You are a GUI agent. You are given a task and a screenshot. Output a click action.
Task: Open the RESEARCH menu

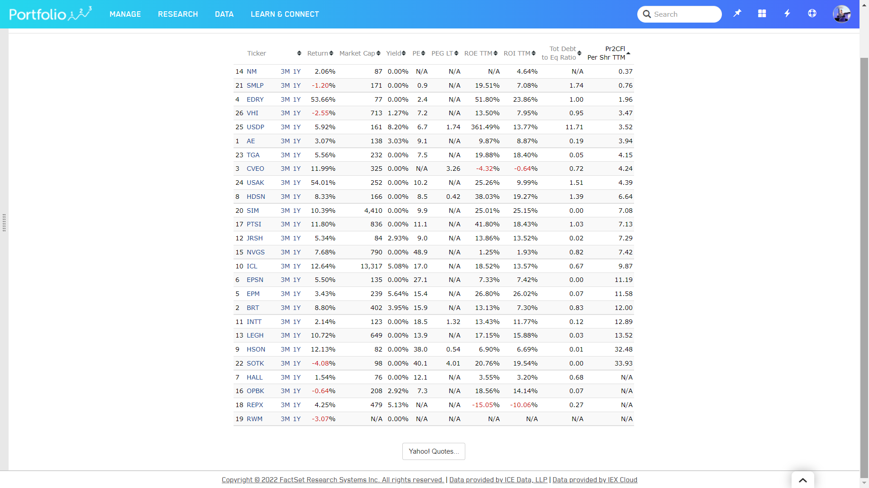178,14
